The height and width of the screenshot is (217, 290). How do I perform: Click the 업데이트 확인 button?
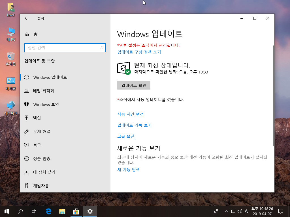click(x=134, y=85)
